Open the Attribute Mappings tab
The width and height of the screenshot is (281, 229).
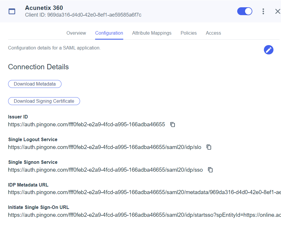click(x=152, y=33)
